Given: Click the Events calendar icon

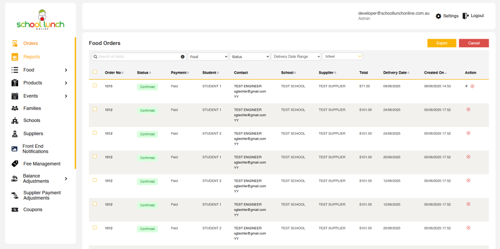Looking at the screenshot, I should tap(15, 96).
